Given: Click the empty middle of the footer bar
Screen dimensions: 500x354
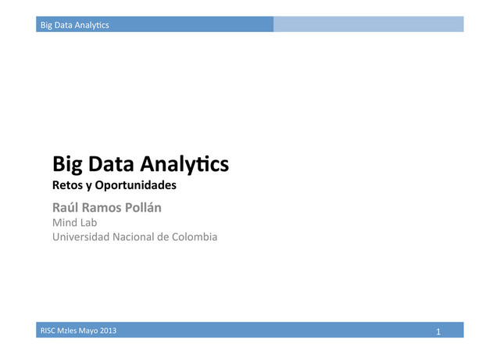Looking at the screenshot, I should (x=273, y=331).
